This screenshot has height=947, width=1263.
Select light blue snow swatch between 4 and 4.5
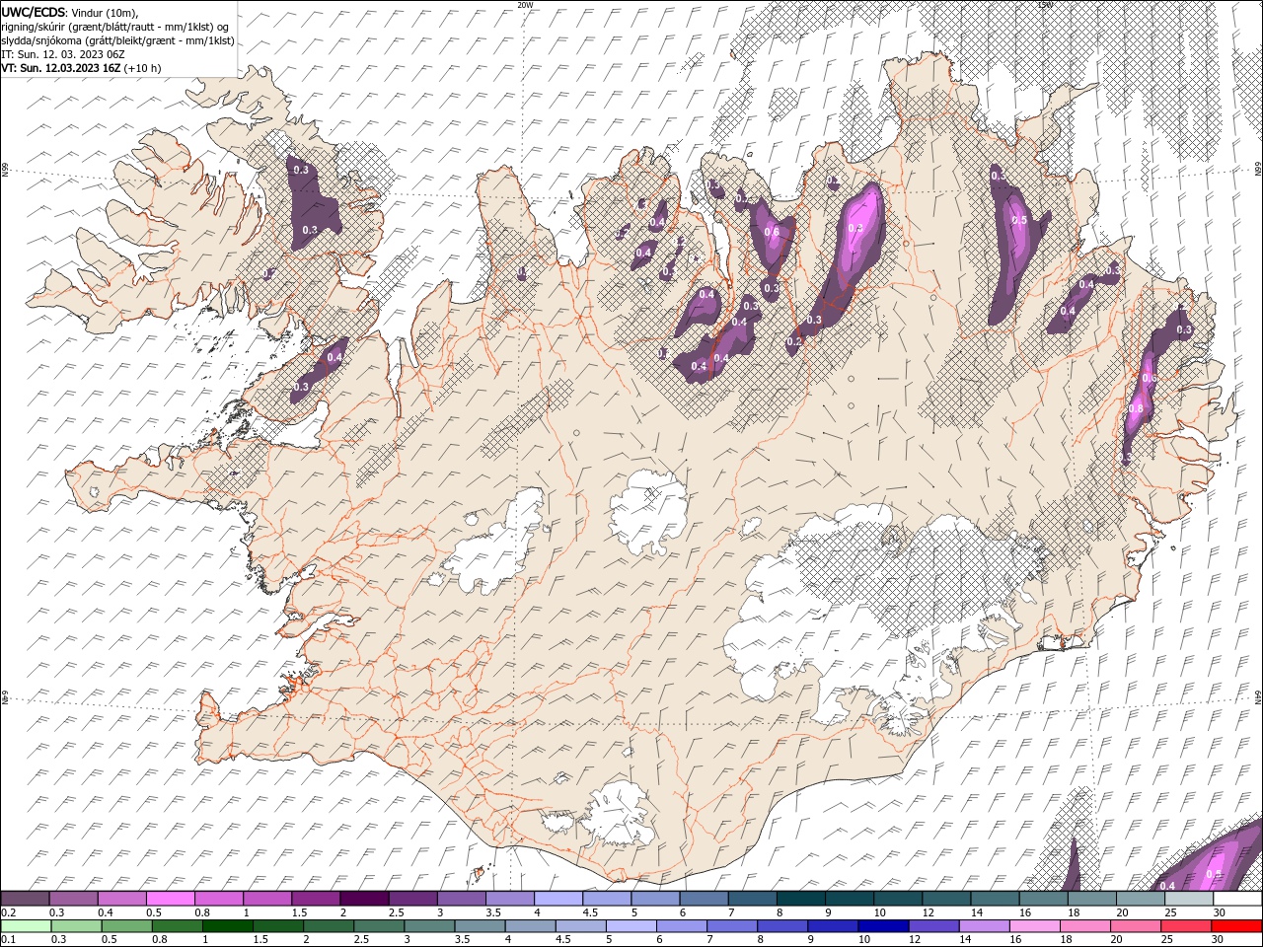click(558, 899)
